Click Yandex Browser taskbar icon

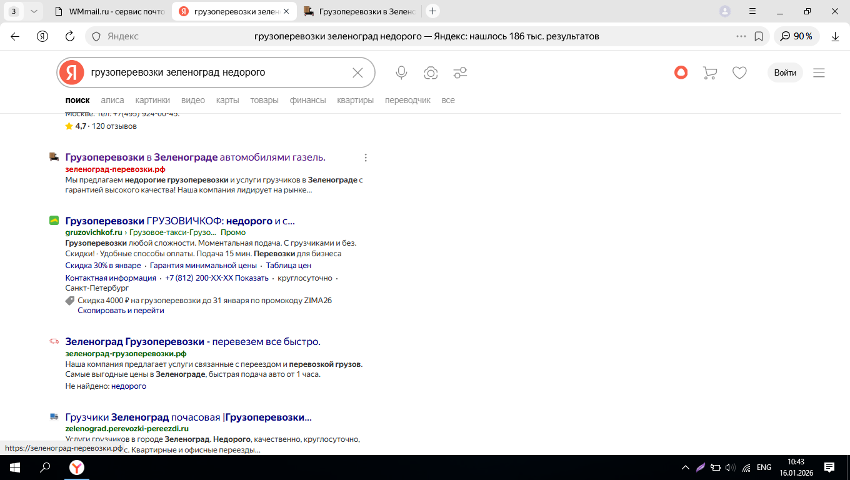click(76, 467)
